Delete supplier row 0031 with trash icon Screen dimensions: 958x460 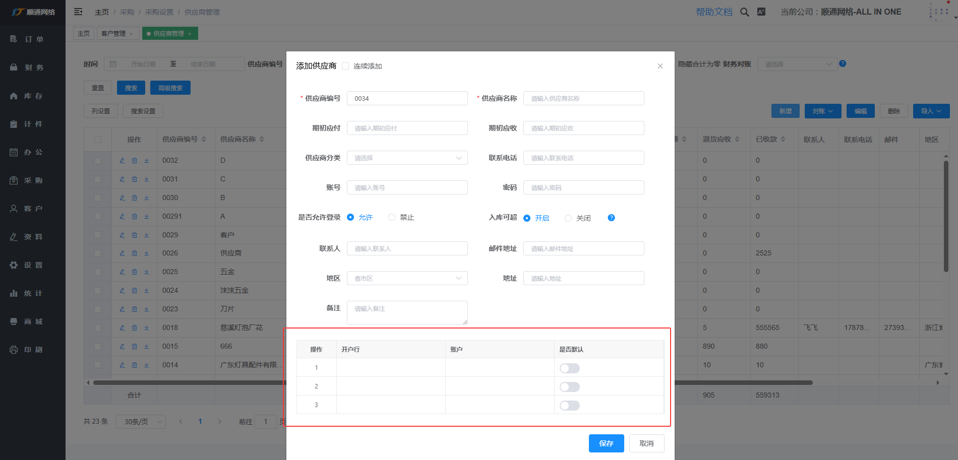(x=135, y=179)
